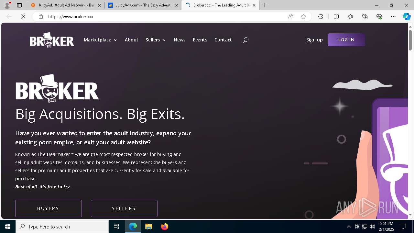View site information lock icon
Screen dimensions: 414x233
pos(41,17)
